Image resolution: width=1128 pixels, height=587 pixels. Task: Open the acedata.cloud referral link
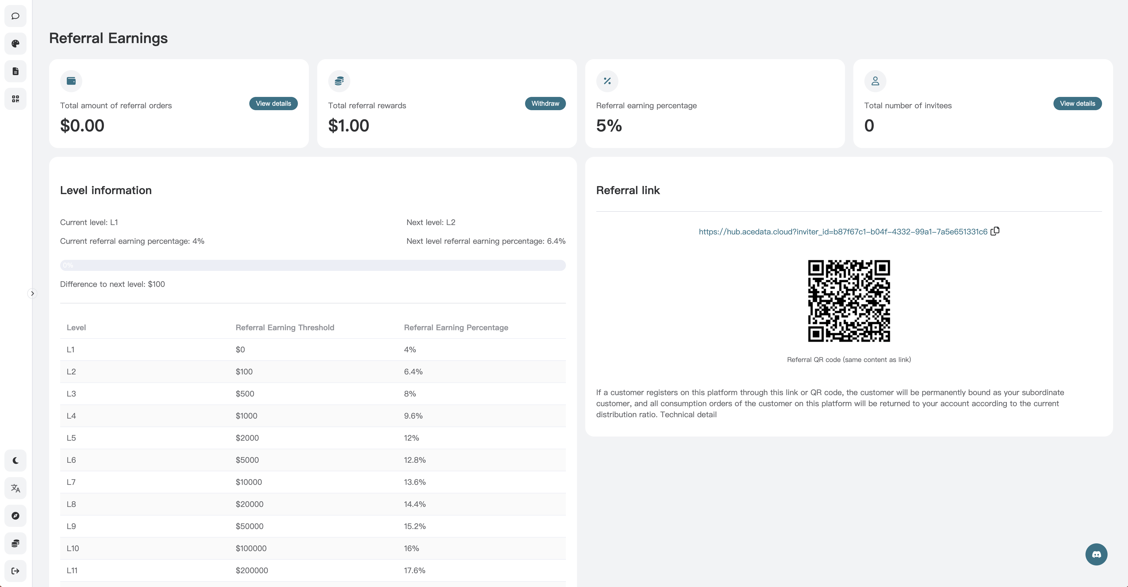click(843, 232)
